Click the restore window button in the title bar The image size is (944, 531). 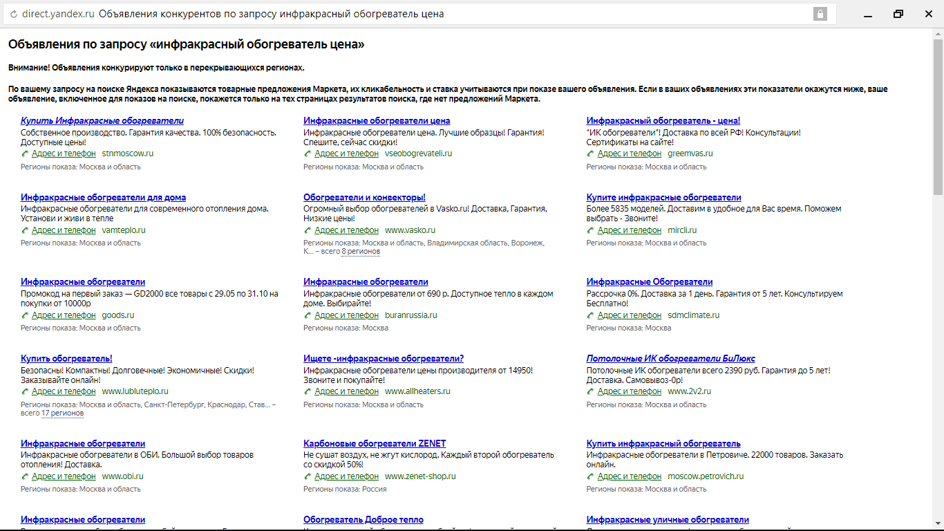[x=898, y=14]
